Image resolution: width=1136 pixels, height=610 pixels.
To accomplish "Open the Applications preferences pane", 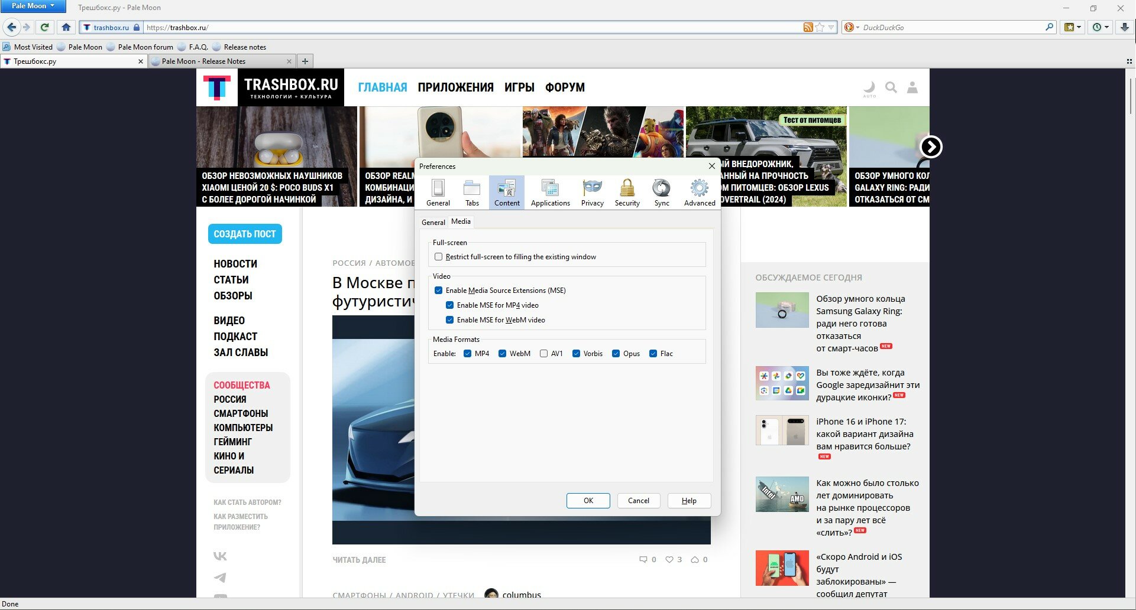I will (550, 193).
